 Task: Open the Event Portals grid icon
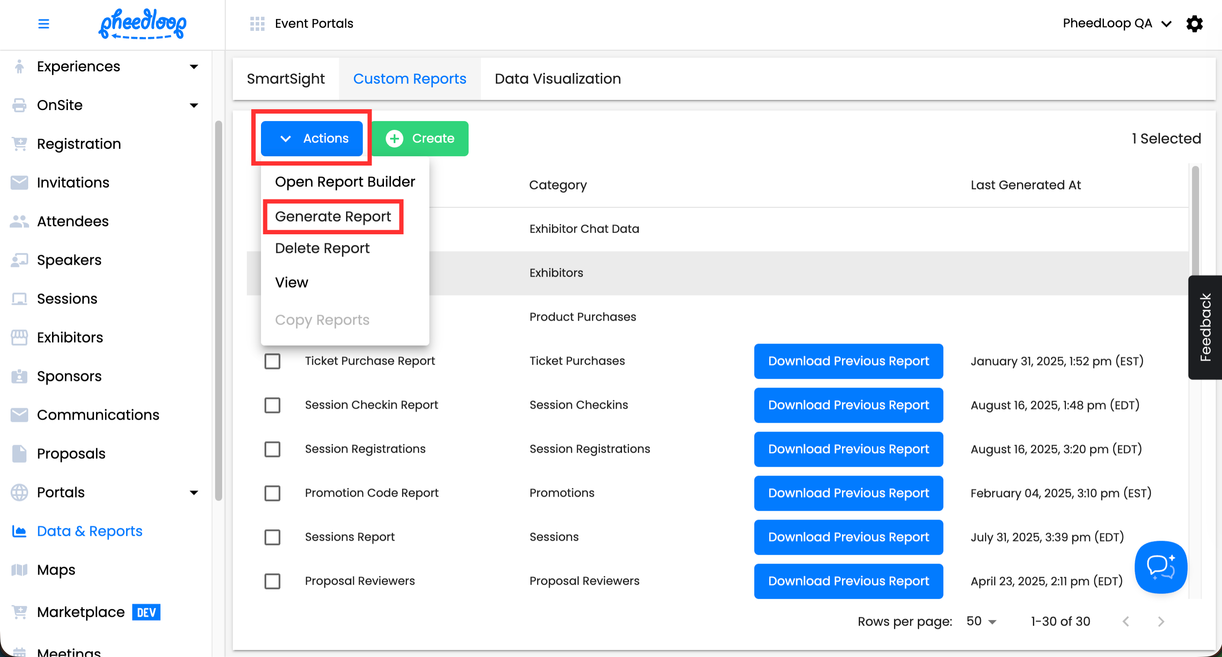coord(257,23)
